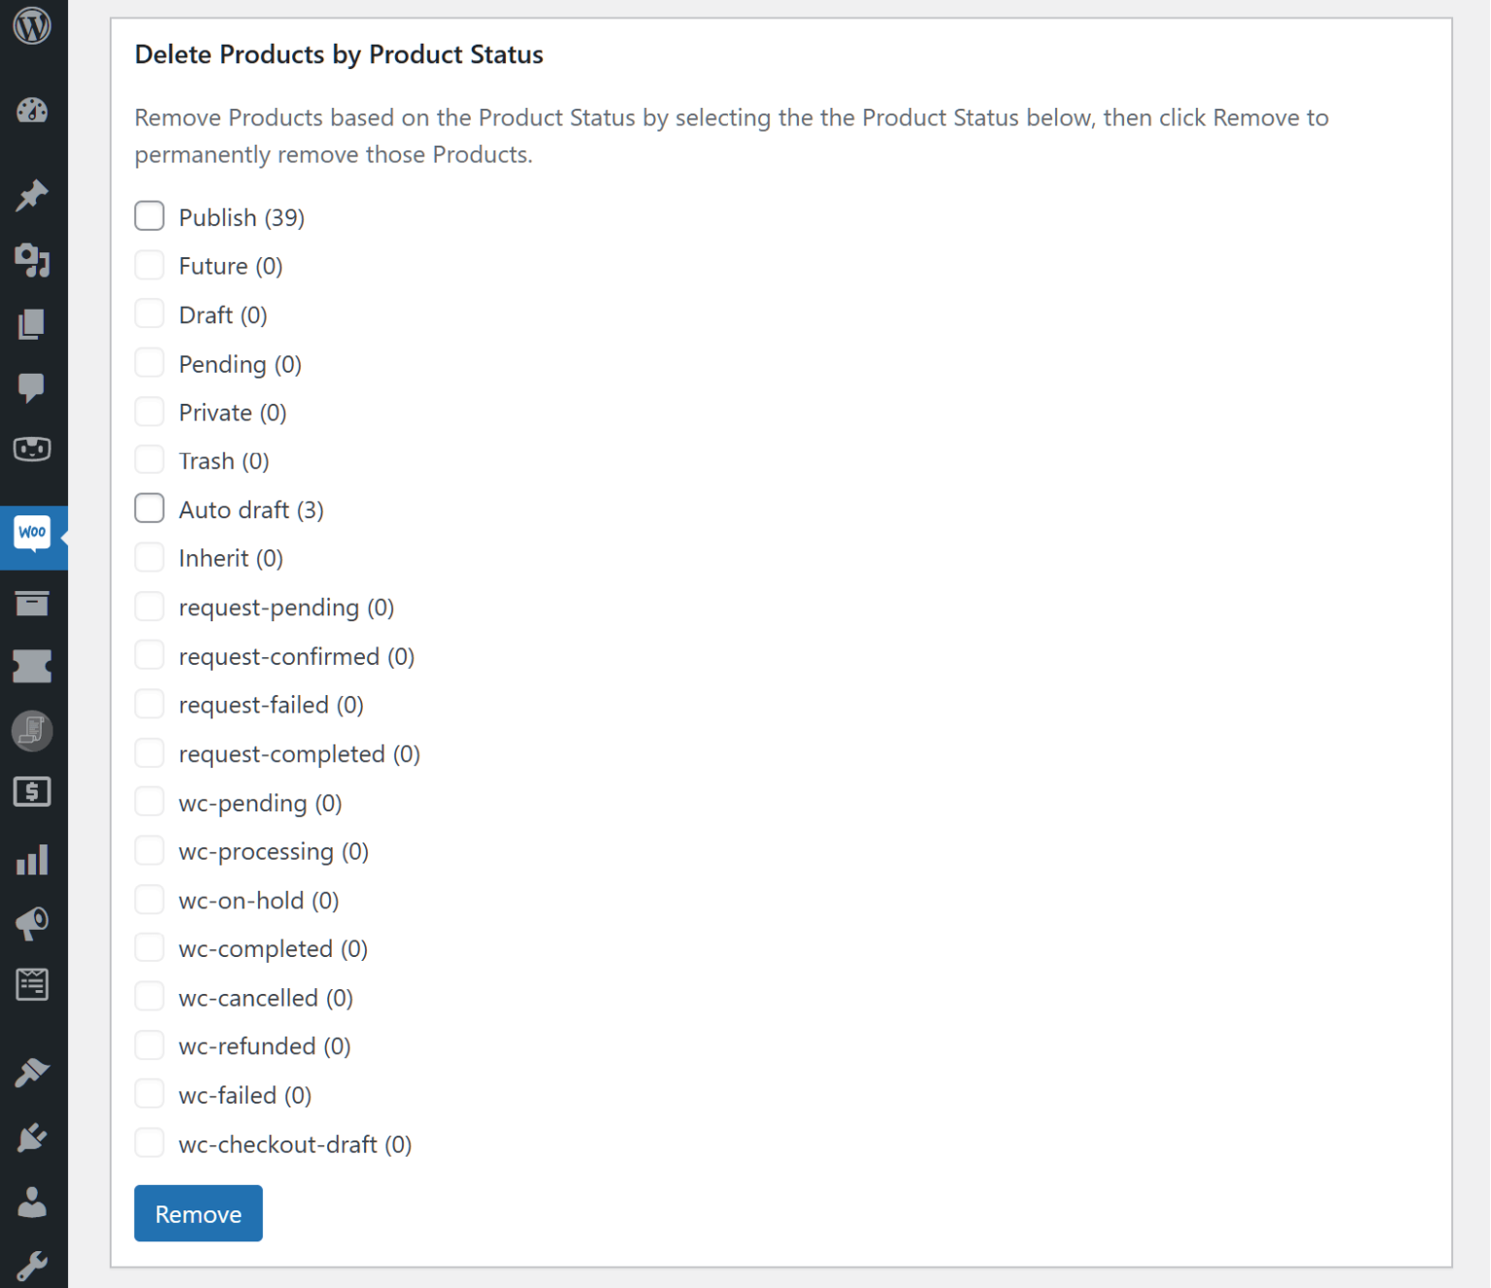Click the Remove button
Screen dimensions: 1491x1288
click(197, 1213)
